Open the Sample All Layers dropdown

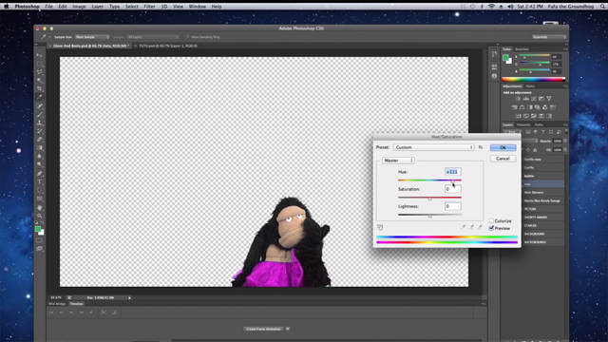pos(153,37)
